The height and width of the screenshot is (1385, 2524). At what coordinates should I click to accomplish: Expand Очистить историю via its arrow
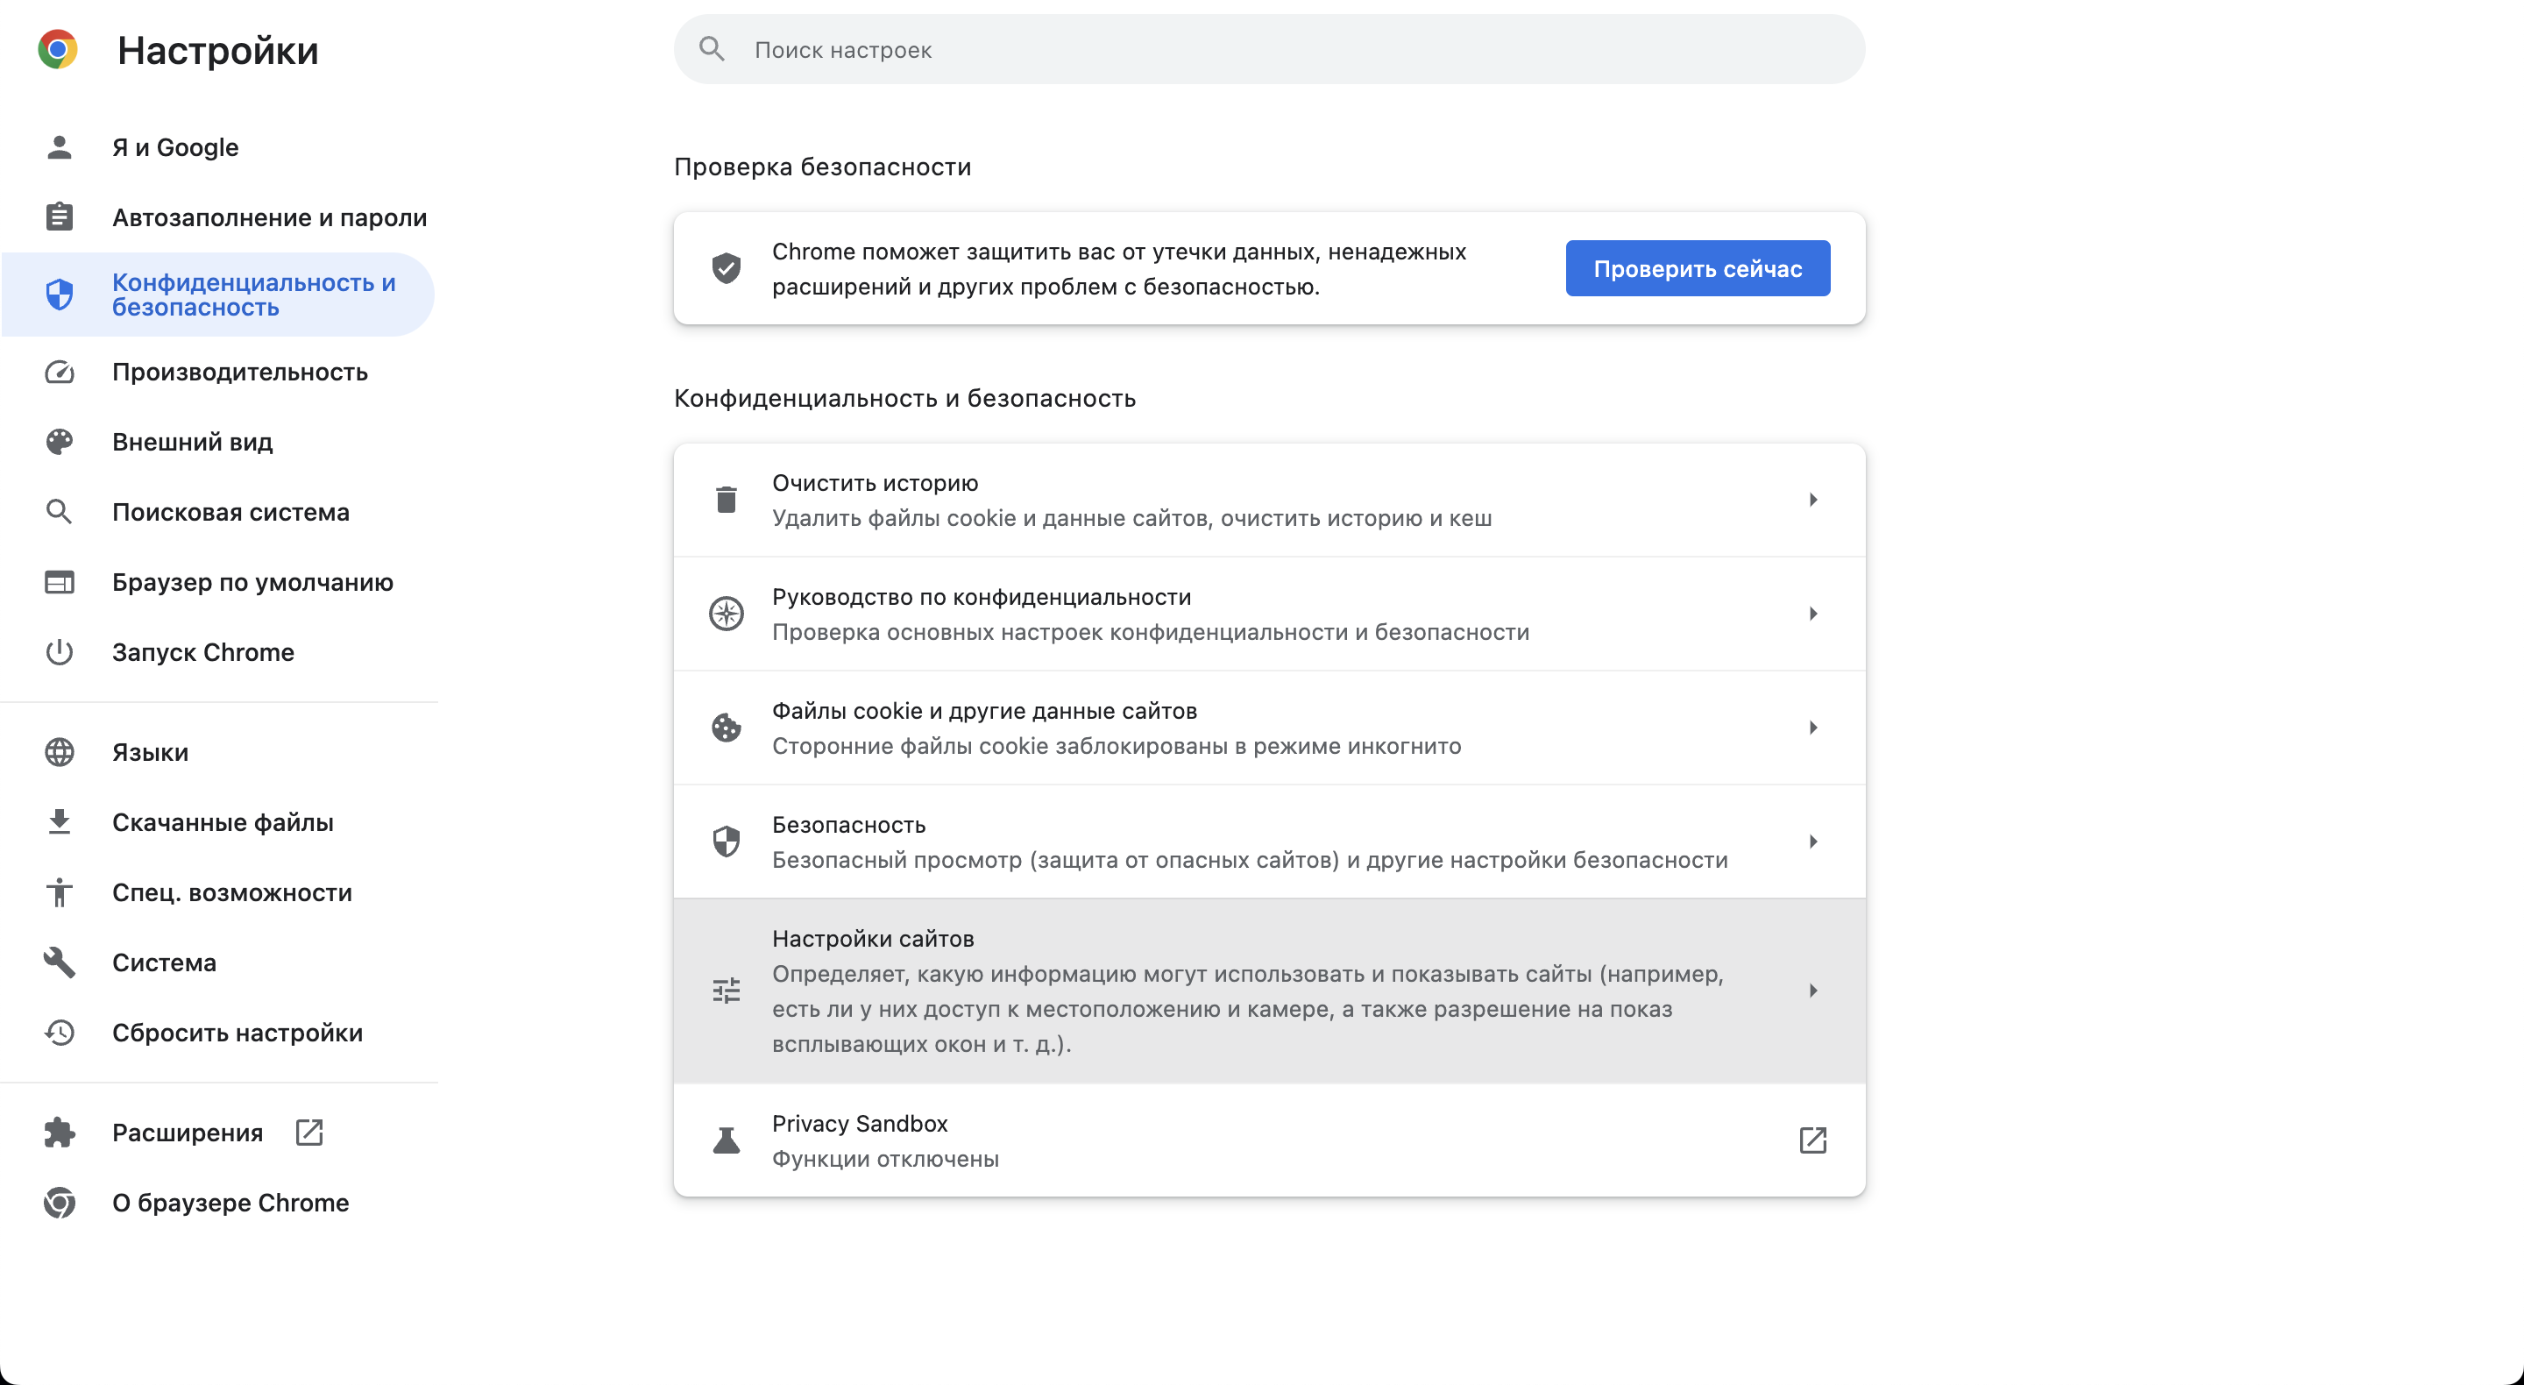[x=1812, y=500]
